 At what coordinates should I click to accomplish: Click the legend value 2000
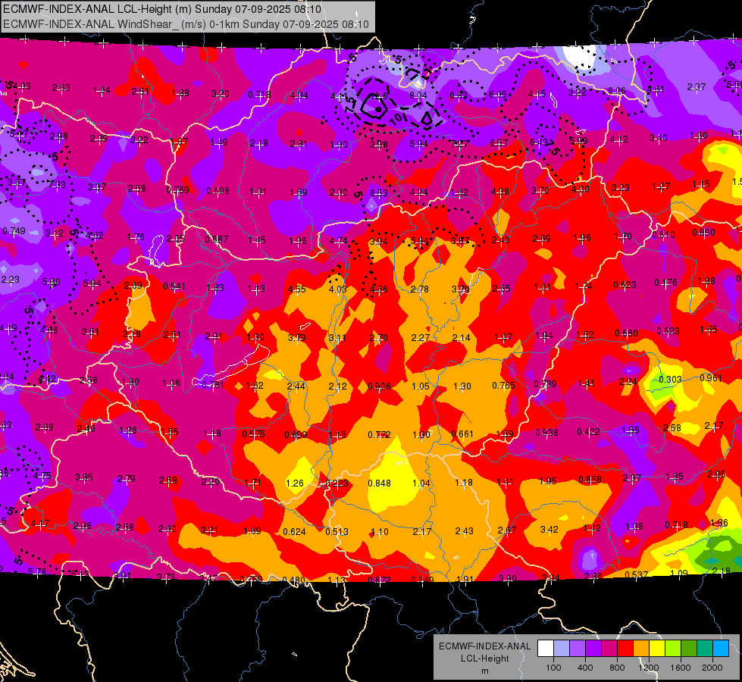(712, 668)
